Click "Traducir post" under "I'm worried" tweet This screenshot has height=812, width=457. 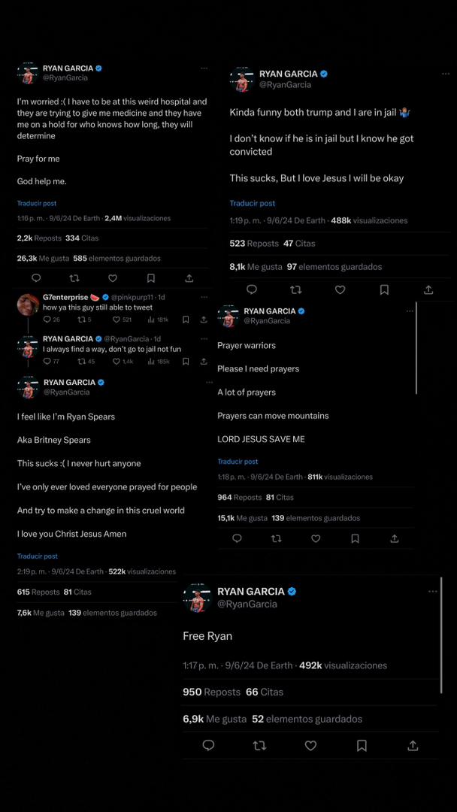point(37,203)
